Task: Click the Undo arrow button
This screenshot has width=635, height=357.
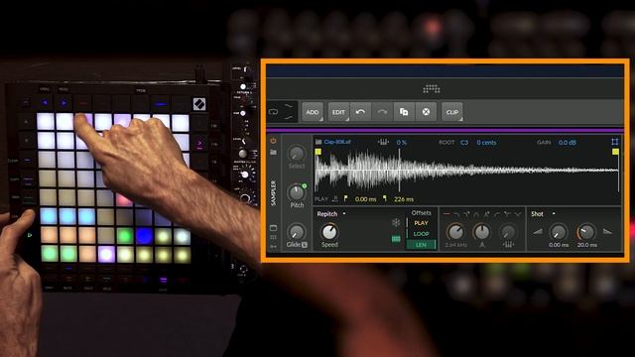Action: 360,112
